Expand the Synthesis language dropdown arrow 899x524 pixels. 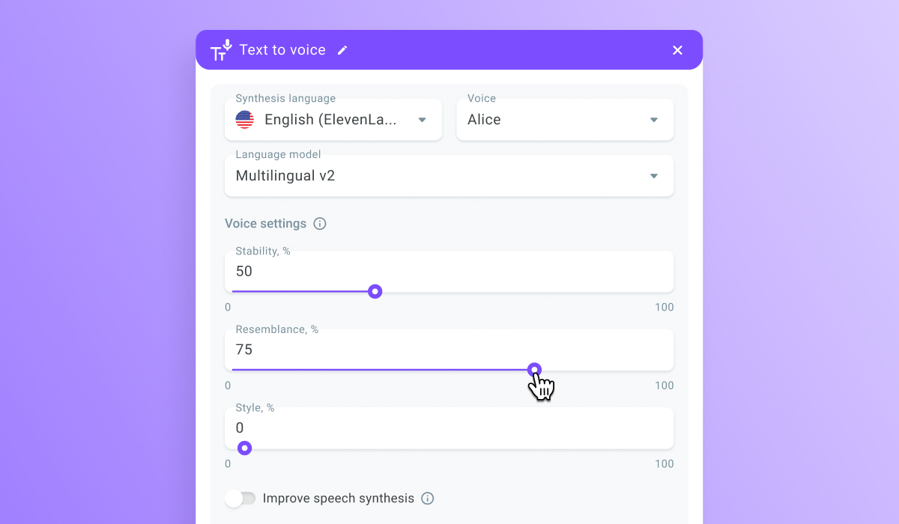(x=422, y=120)
